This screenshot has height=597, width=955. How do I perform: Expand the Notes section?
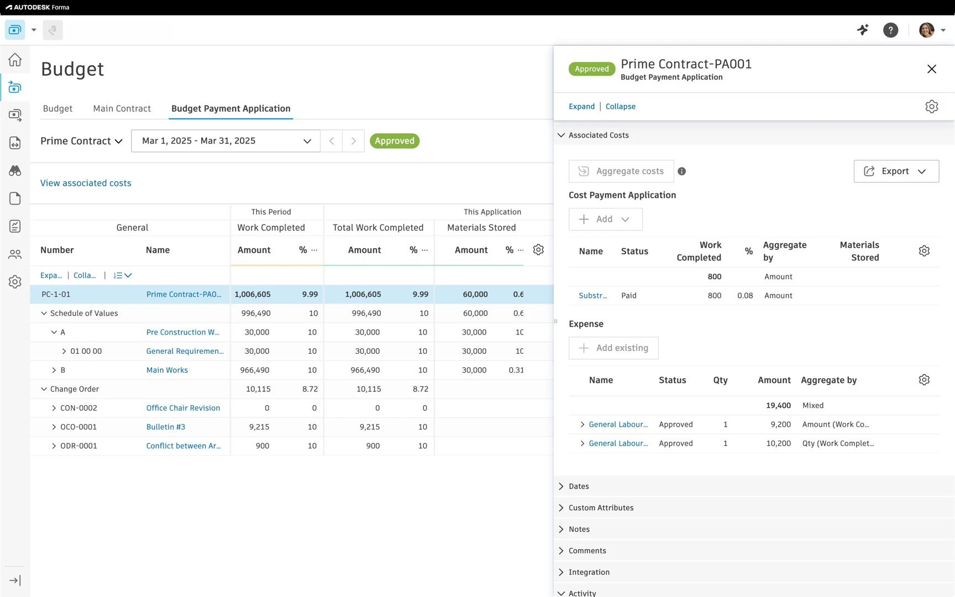click(561, 530)
